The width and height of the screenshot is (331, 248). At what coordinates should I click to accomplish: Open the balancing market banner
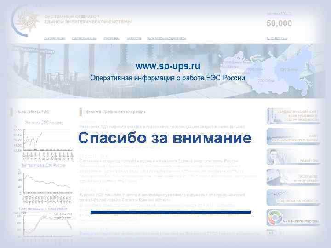click(293, 137)
